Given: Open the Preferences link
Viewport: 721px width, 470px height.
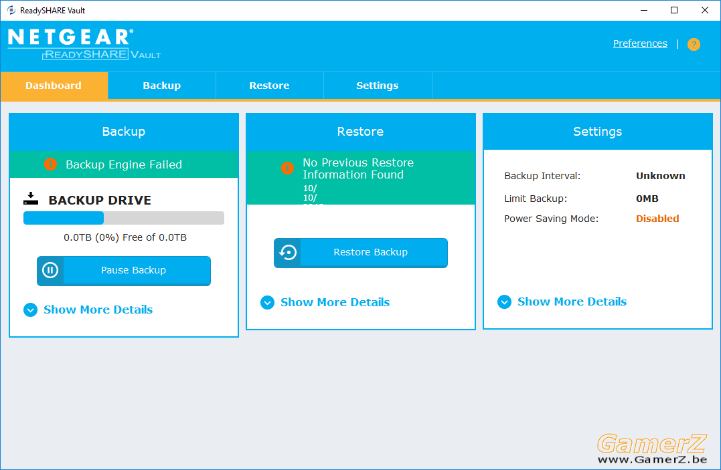Looking at the screenshot, I should click(640, 43).
